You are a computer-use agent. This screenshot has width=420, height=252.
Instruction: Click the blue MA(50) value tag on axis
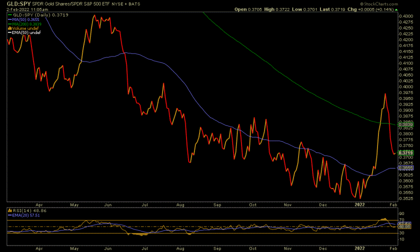pos(404,168)
